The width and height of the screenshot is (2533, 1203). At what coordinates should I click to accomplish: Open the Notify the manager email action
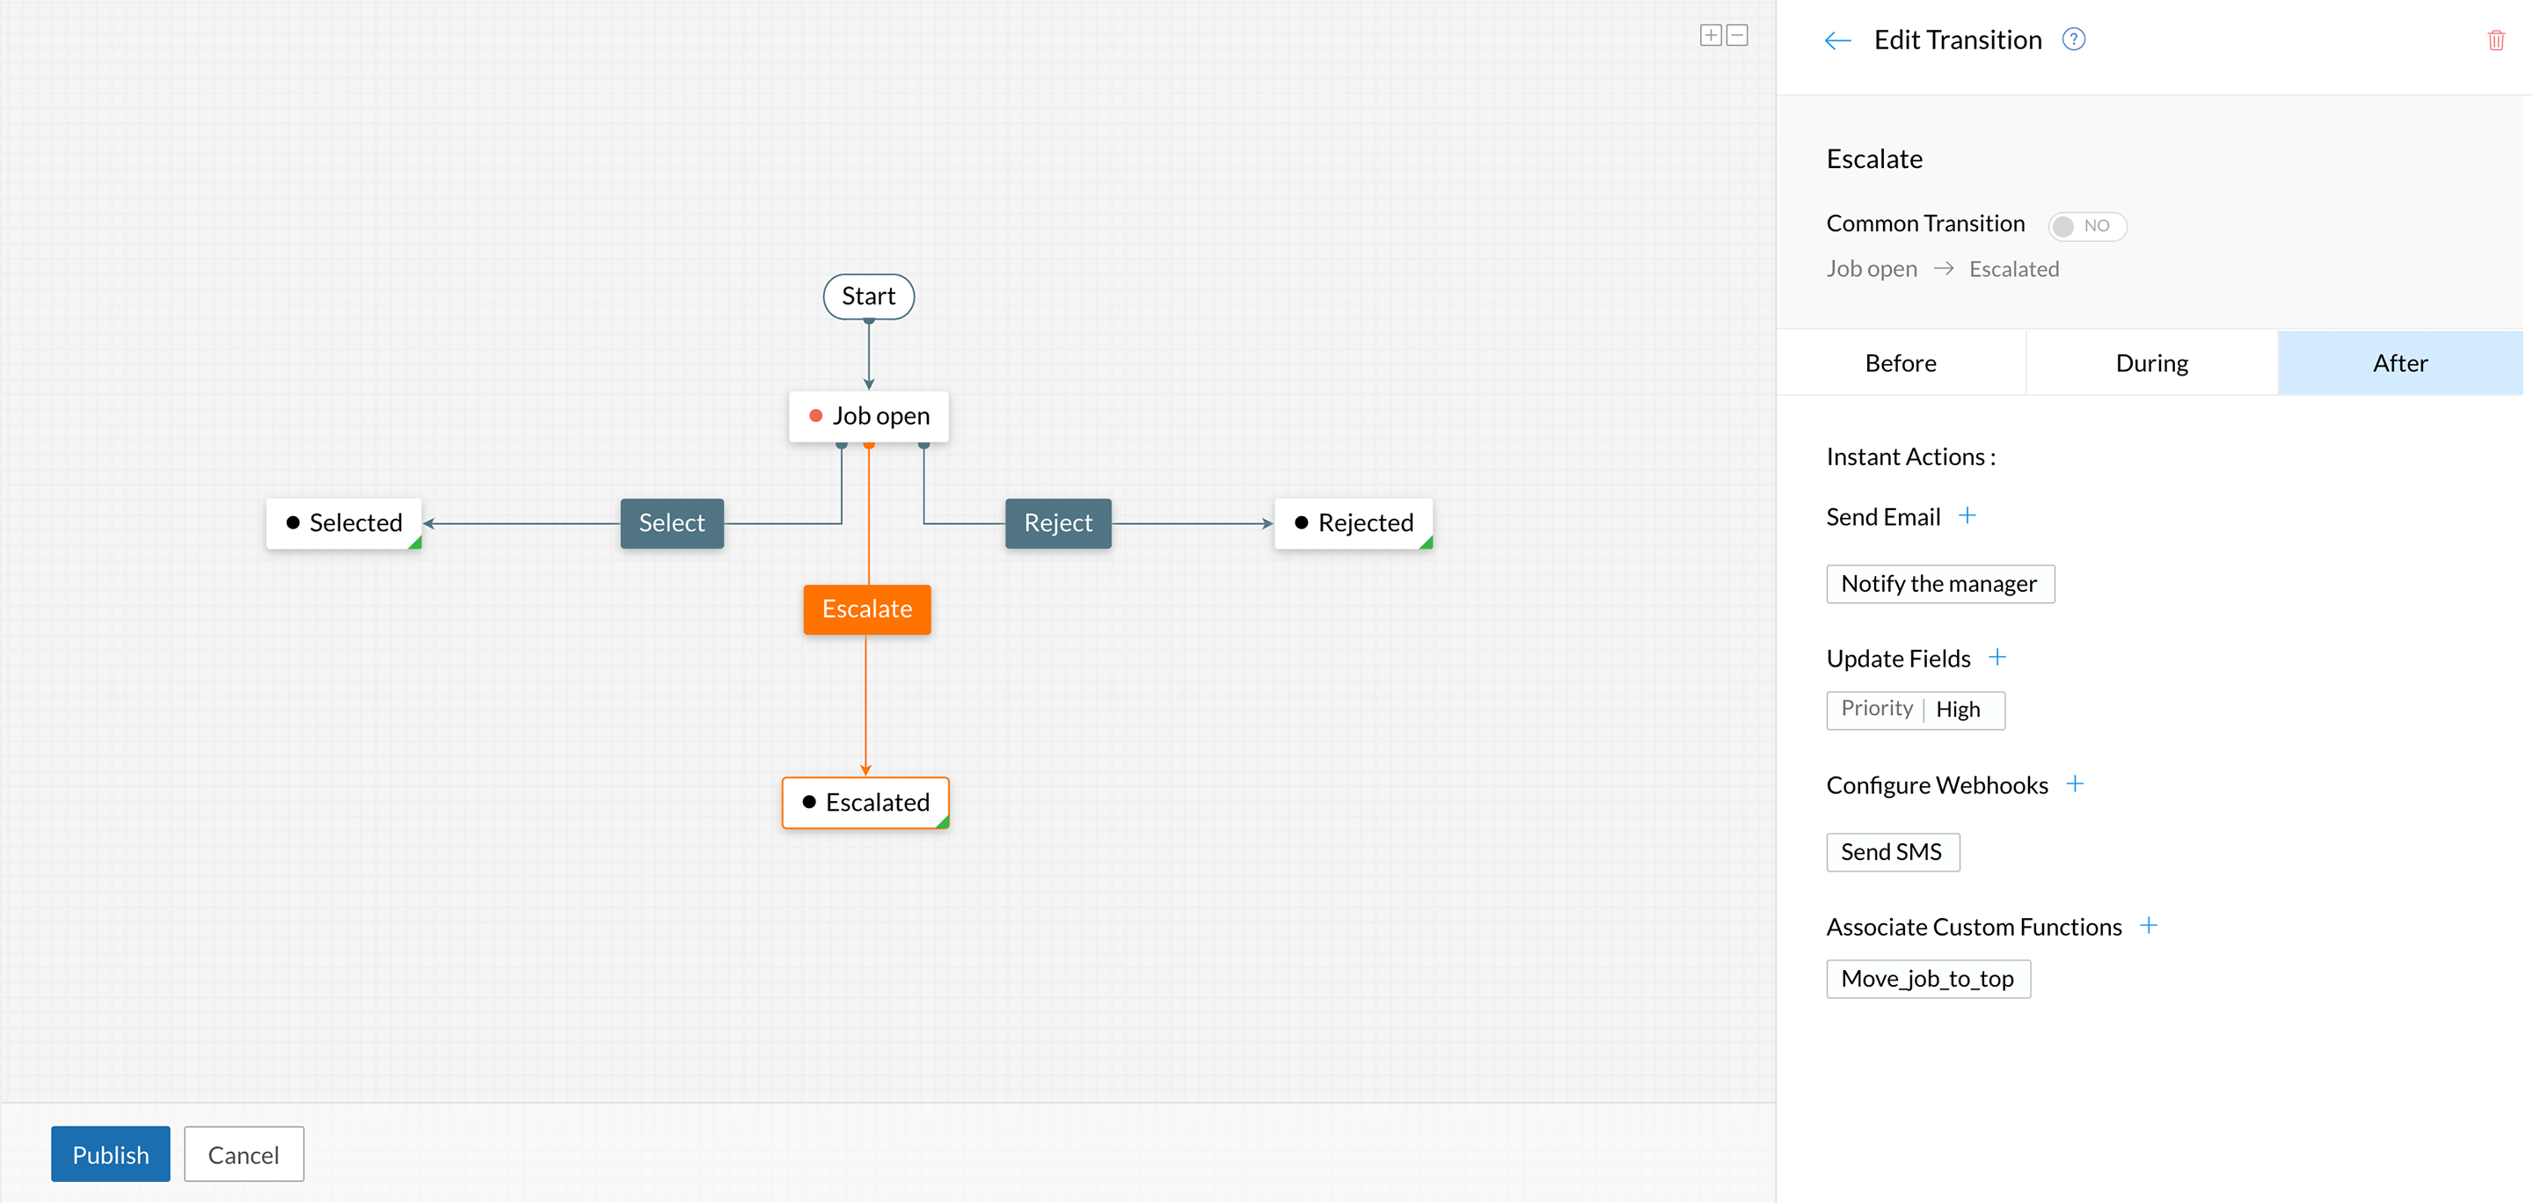pyautogui.click(x=1939, y=584)
